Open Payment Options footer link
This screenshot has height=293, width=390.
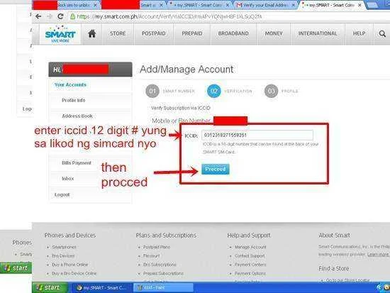click(x=250, y=273)
